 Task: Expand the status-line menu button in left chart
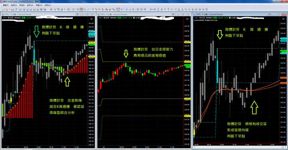[92, 19]
